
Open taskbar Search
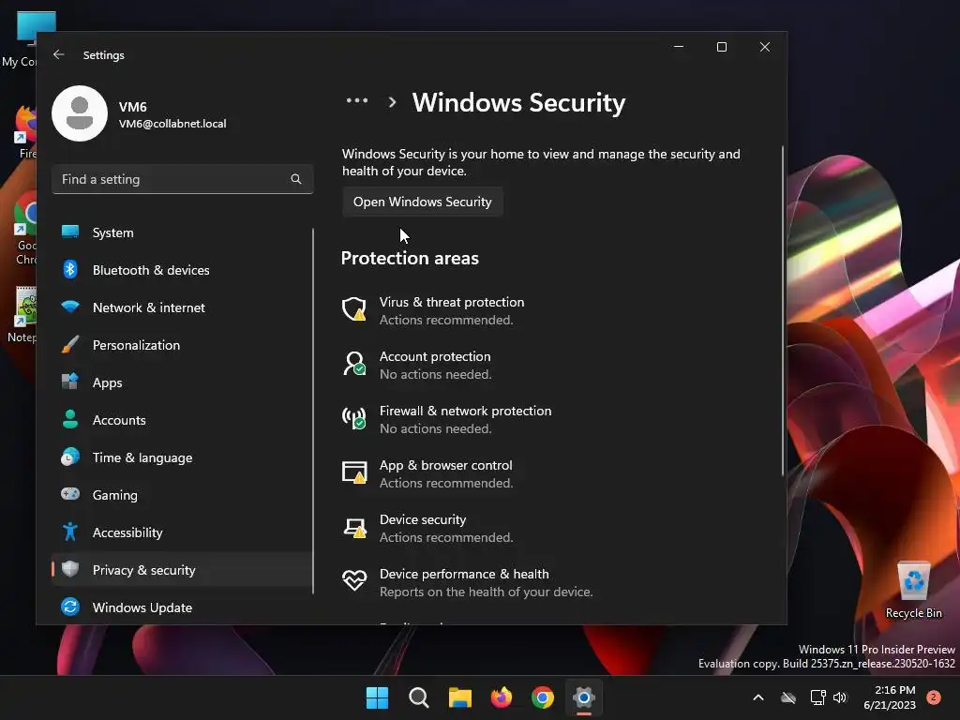point(419,697)
